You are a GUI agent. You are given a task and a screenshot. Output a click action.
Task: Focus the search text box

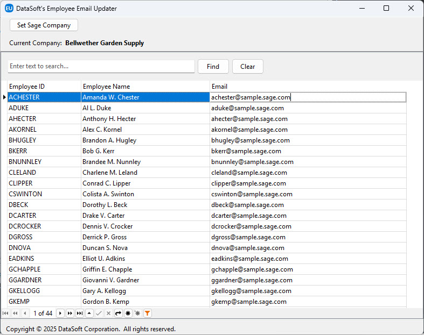point(101,66)
